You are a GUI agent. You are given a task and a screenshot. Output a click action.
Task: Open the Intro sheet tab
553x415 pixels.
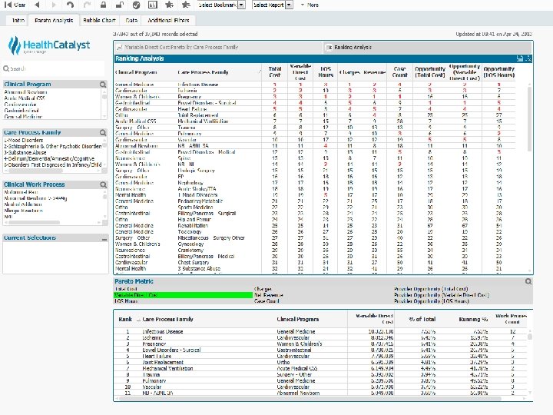coord(18,21)
